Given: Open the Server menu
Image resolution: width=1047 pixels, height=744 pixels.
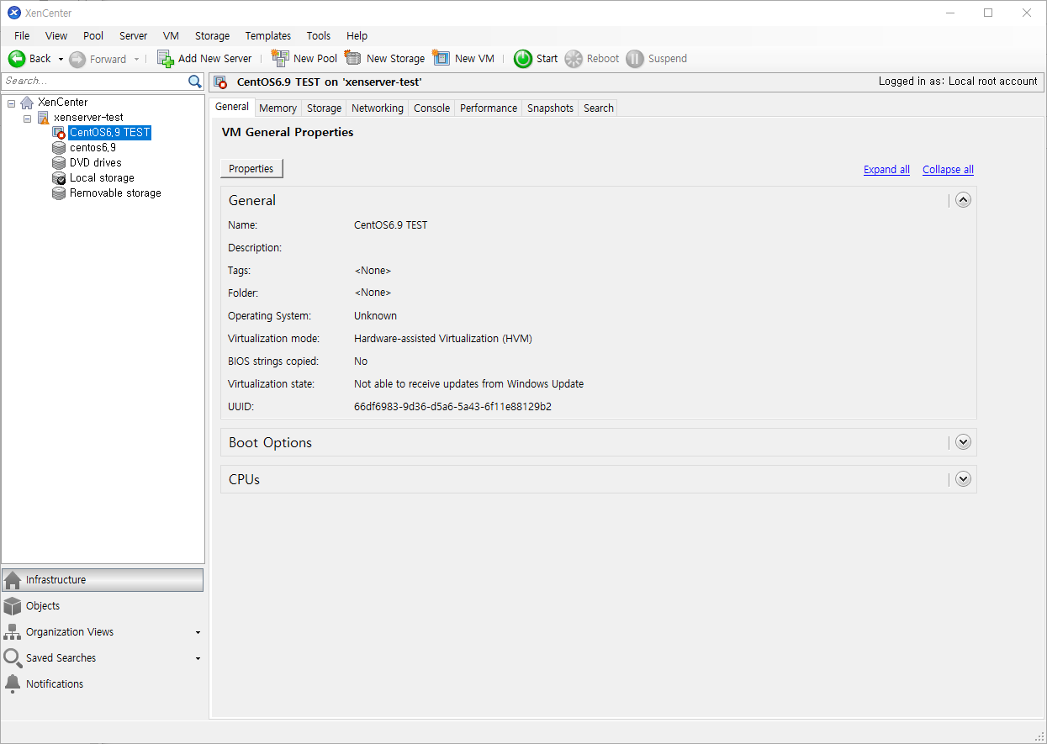Looking at the screenshot, I should [133, 36].
